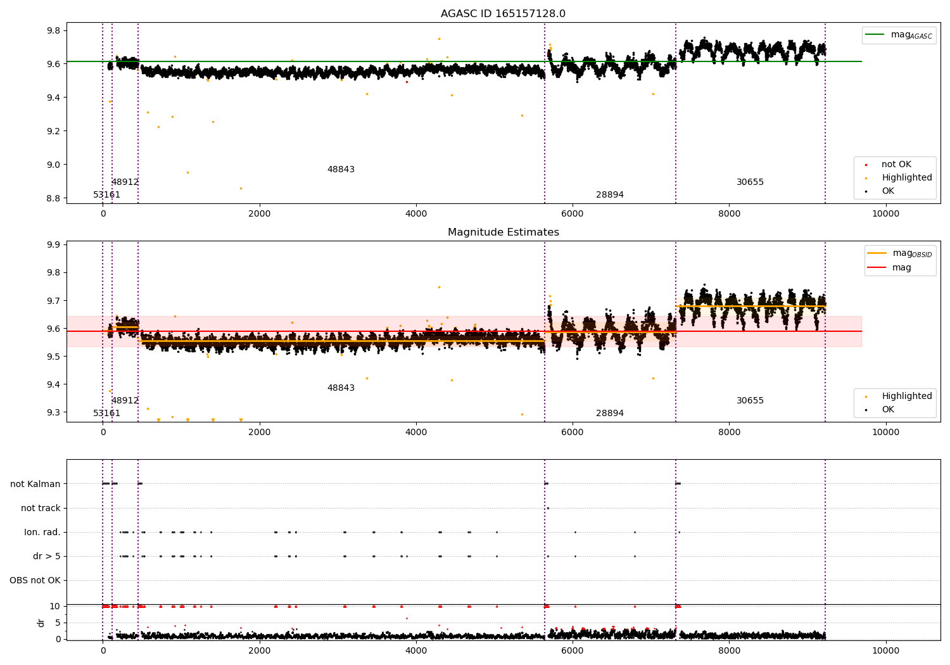
Task: Select OBSID label 28894 in Magnitude Estimates plot
Action: point(610,414)
